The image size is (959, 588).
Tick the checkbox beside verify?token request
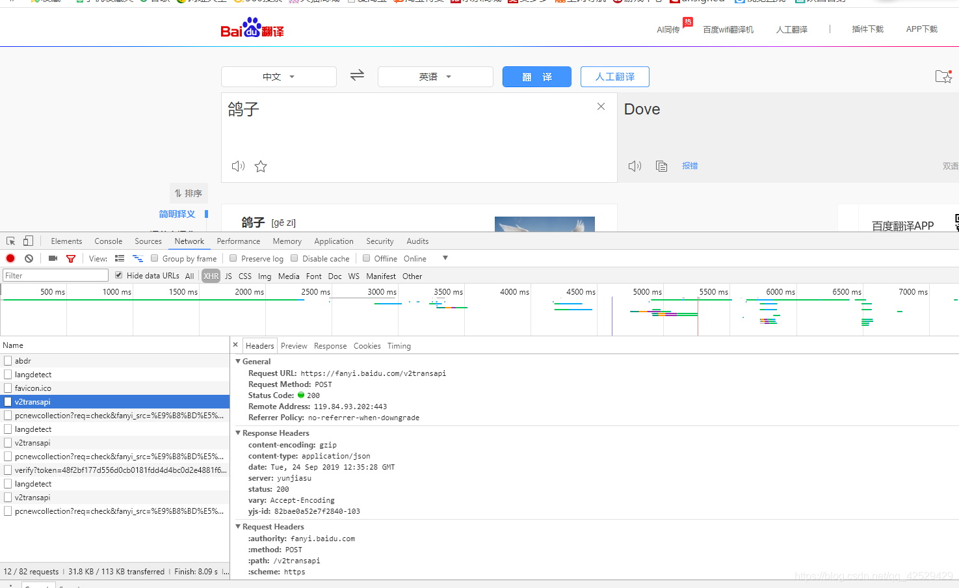click(x=8, y=470)
